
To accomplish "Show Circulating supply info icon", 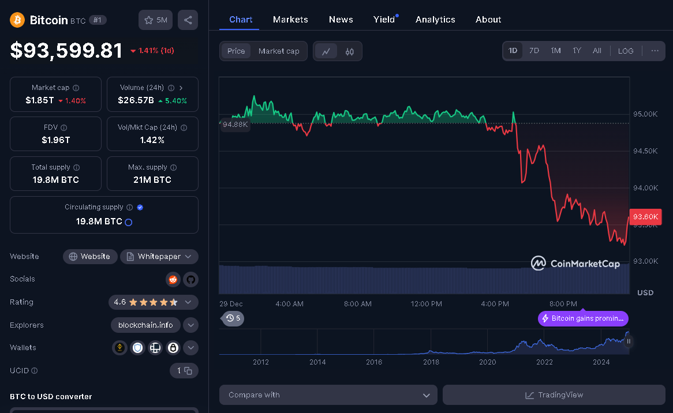I will (130, 208).
